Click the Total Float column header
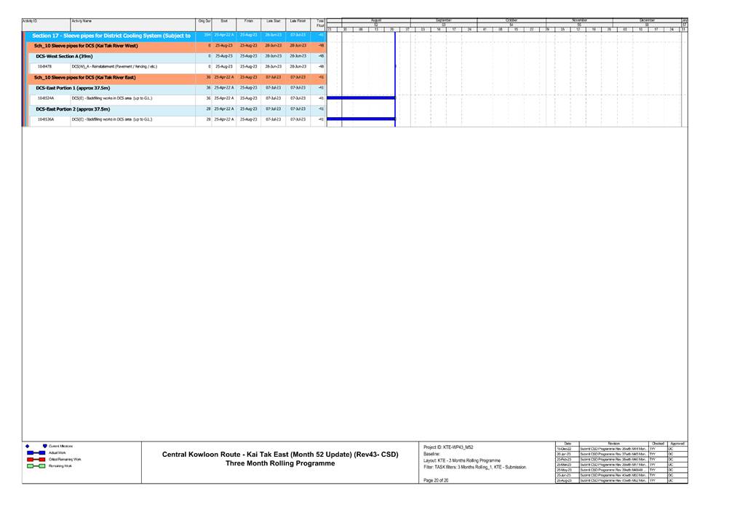The image size is (729, 515). [319, 24]
